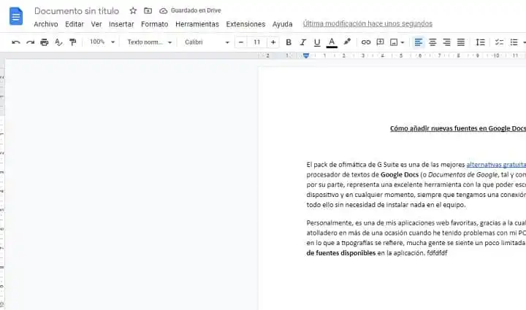Screen dimensions: 526x310
Task: Insert a checklist
Action: coord(499,42)
